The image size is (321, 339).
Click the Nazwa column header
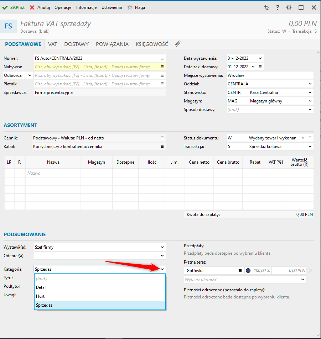[53, 162]
